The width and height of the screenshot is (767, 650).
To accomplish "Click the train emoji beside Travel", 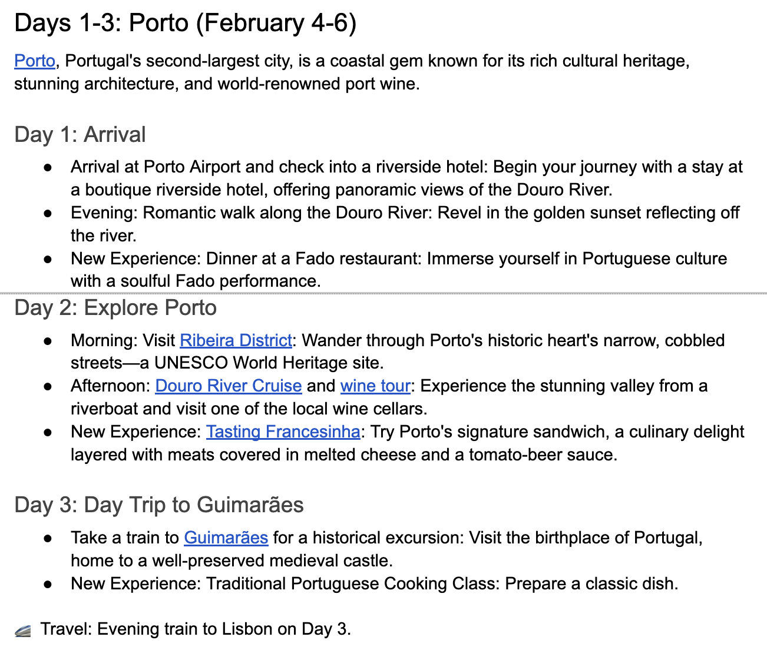I will point(23,631).
